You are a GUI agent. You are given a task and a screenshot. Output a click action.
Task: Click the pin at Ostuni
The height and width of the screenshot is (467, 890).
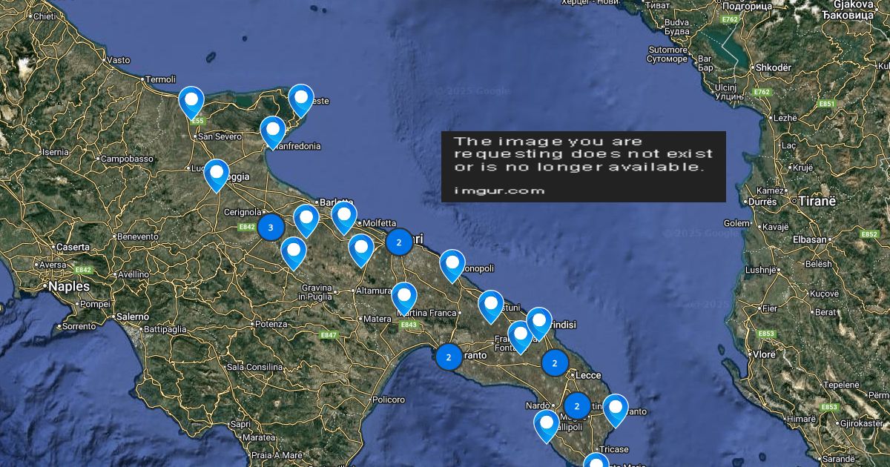490,305
